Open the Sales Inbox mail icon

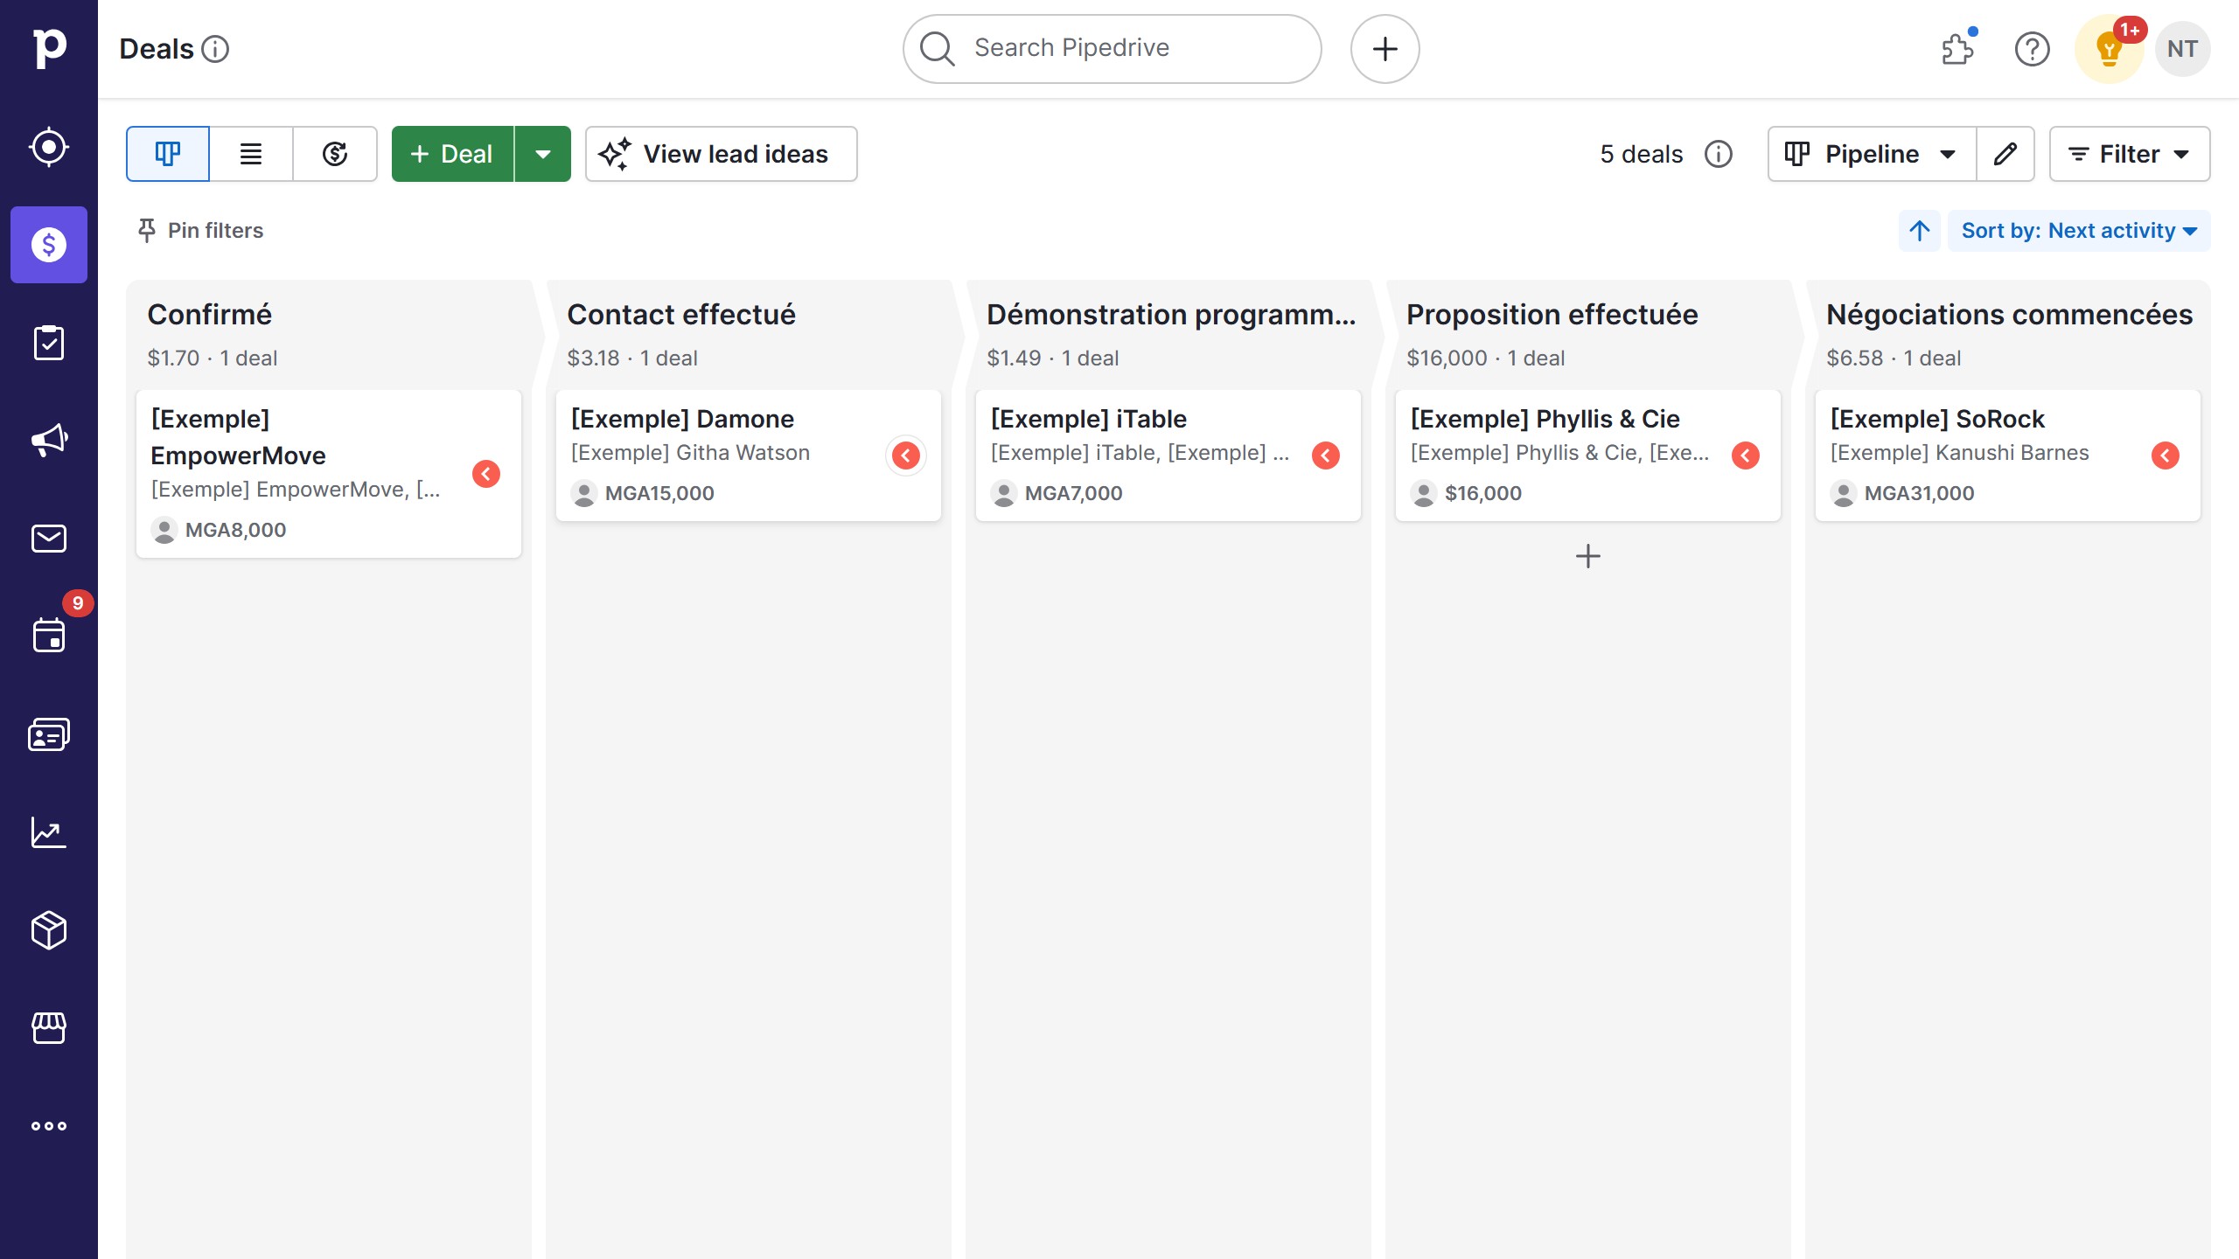49,538
